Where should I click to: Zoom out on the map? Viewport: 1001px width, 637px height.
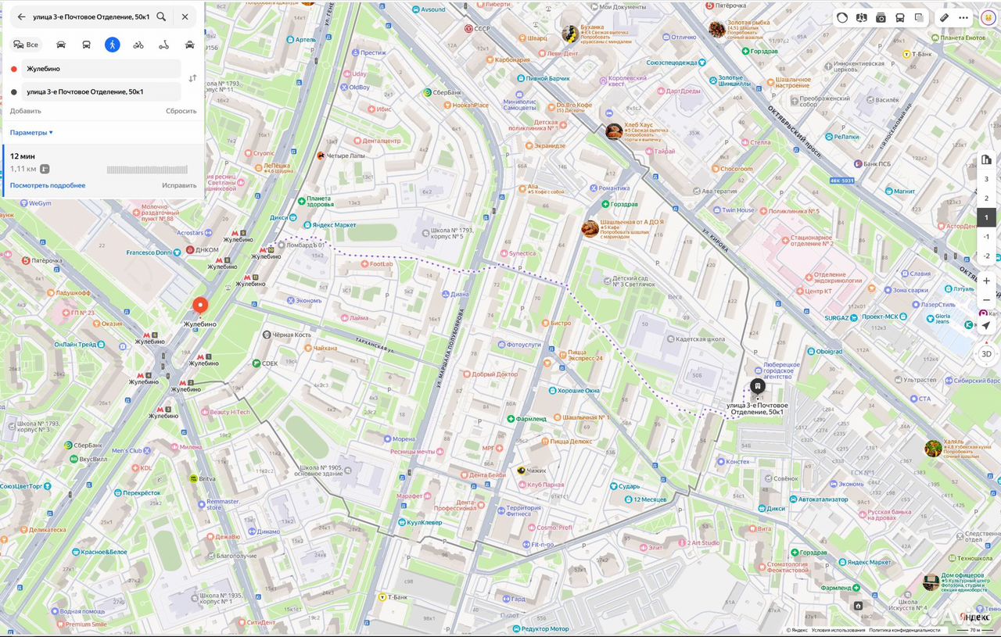(x=986, y=300)
